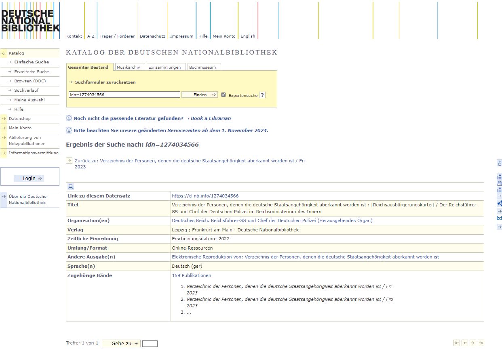Click the 'Gehe zu' page number field
This screenshot has width=502, height=357.
point(150,344)
